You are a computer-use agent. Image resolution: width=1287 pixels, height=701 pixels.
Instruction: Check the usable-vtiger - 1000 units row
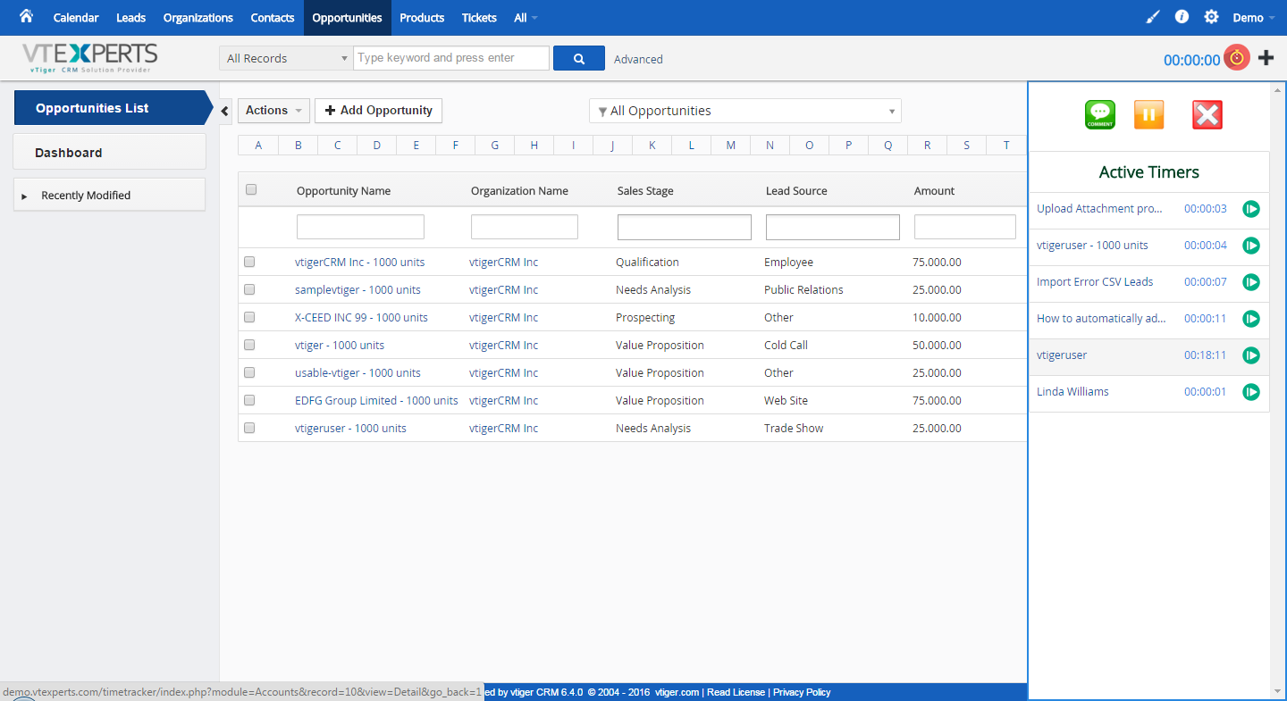click(249, 372)
